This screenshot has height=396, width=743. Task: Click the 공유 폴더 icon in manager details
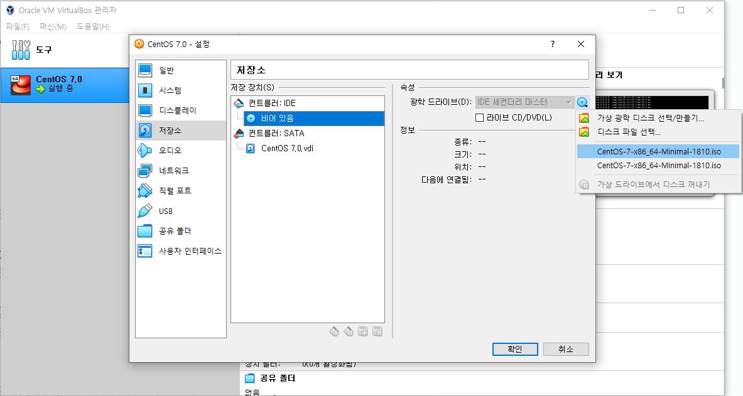[x=250, y=378]
